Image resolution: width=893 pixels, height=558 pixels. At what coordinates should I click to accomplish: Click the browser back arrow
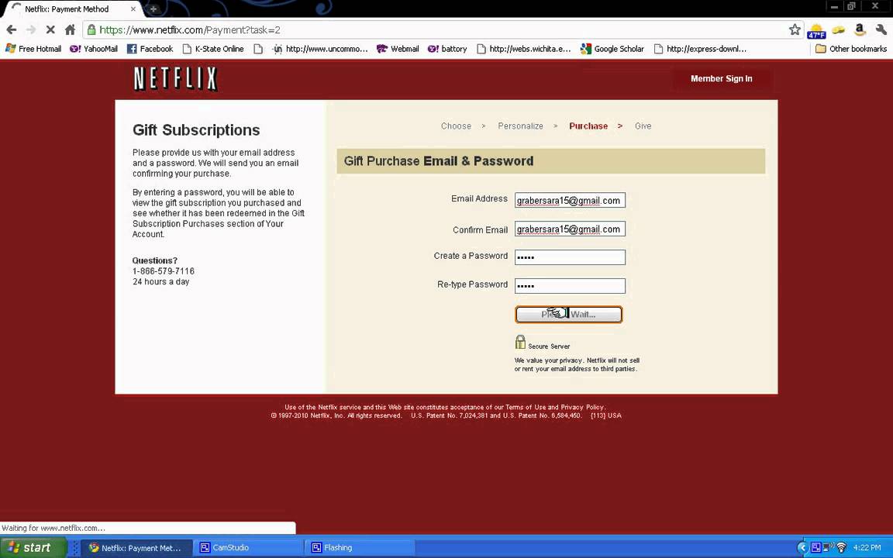point(12,29)
